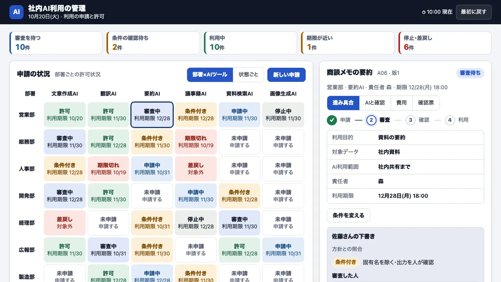Open the 利用中 10件 summary card
Viewport: 501px width, 282px height.
[250, 43]
